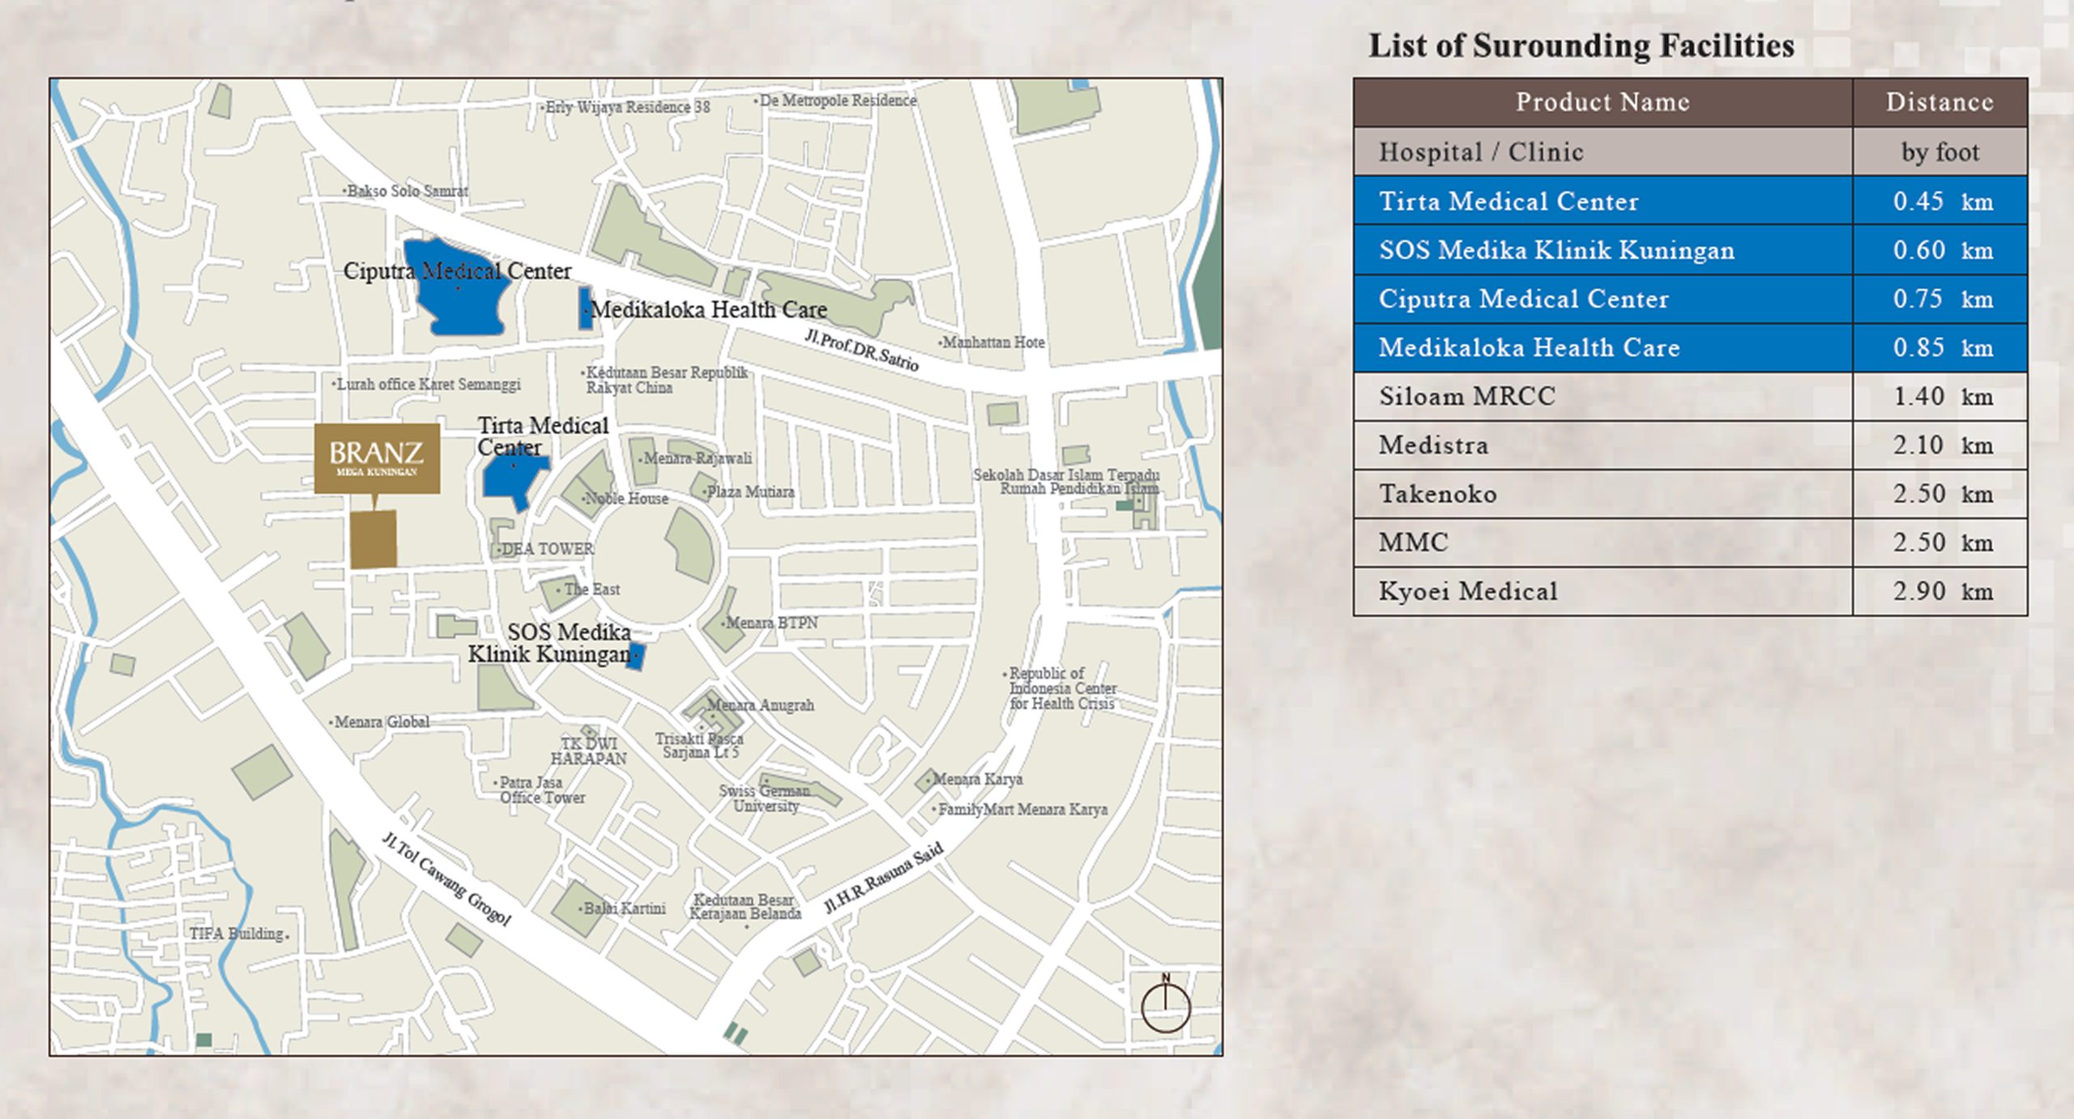This screenshot has width=2074, height=1119.
Task: Click the Jl.Tol Cawang Grogol road label
Action: tap(446, 879)
